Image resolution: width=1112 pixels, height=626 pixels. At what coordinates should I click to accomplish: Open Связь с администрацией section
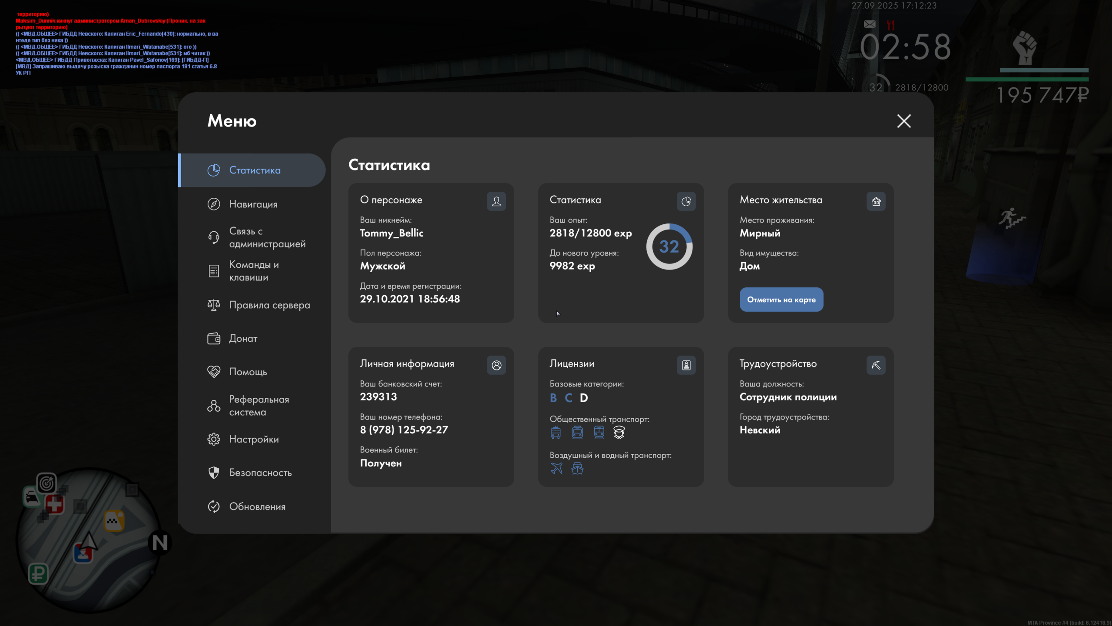[267, 237]
